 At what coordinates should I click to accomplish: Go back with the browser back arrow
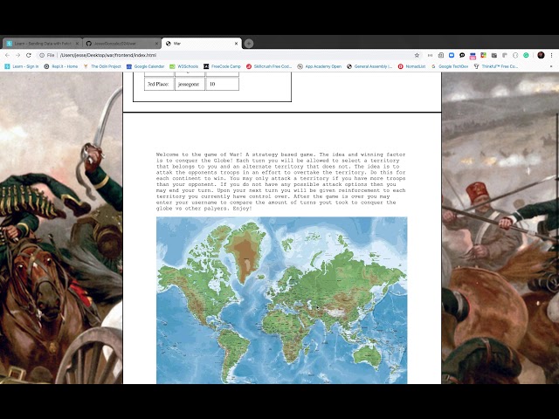8,55
